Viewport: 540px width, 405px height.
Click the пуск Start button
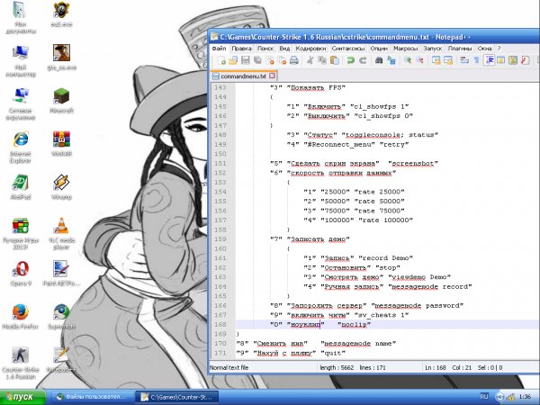22,396
